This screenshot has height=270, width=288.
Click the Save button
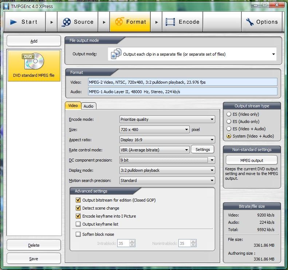coord(34,259)
